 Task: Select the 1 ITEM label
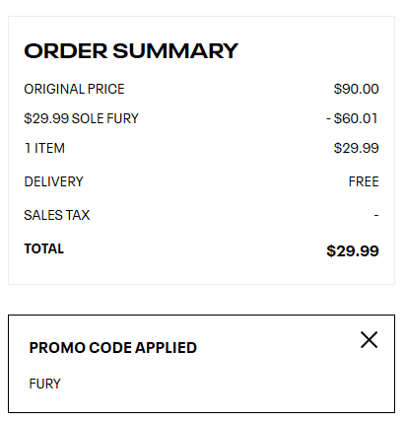[x=44, y=148]
